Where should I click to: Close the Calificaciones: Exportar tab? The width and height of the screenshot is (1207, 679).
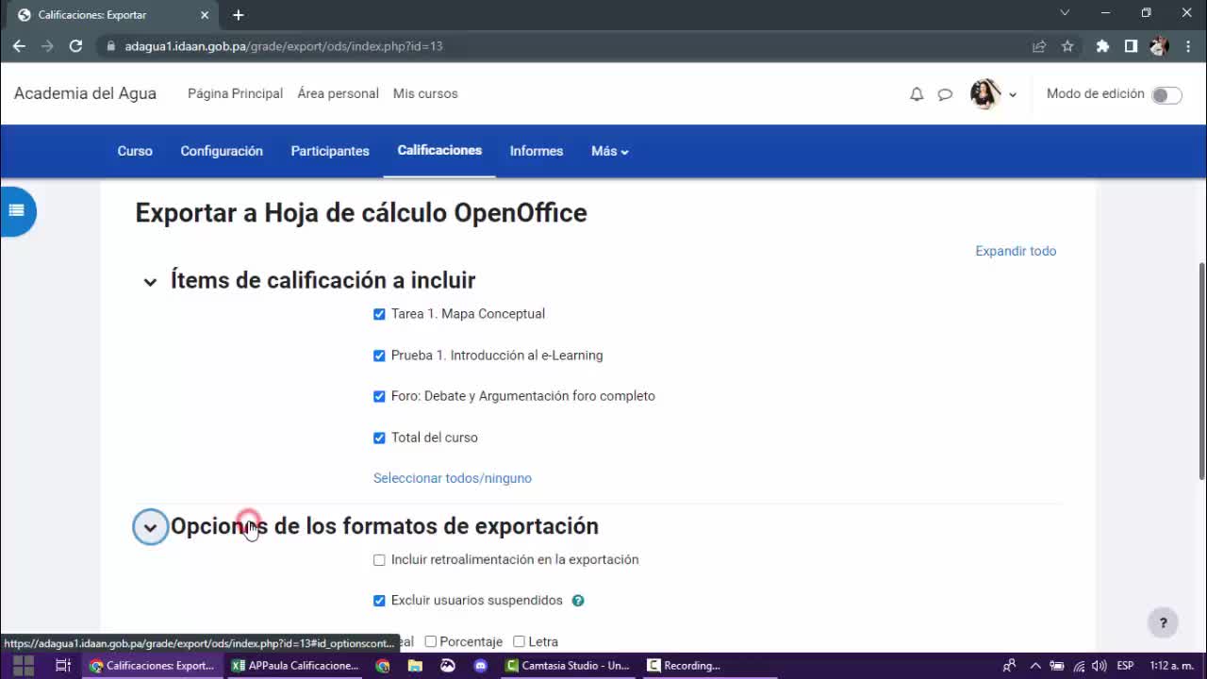point(205,15)
